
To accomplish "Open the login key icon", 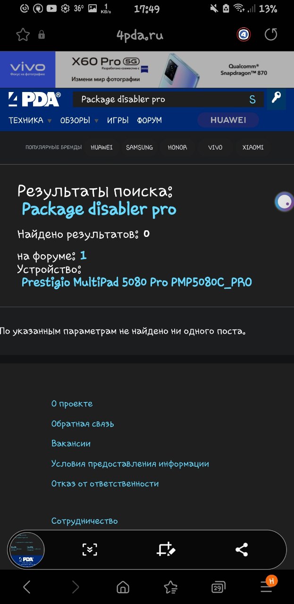I will [276, 99].
